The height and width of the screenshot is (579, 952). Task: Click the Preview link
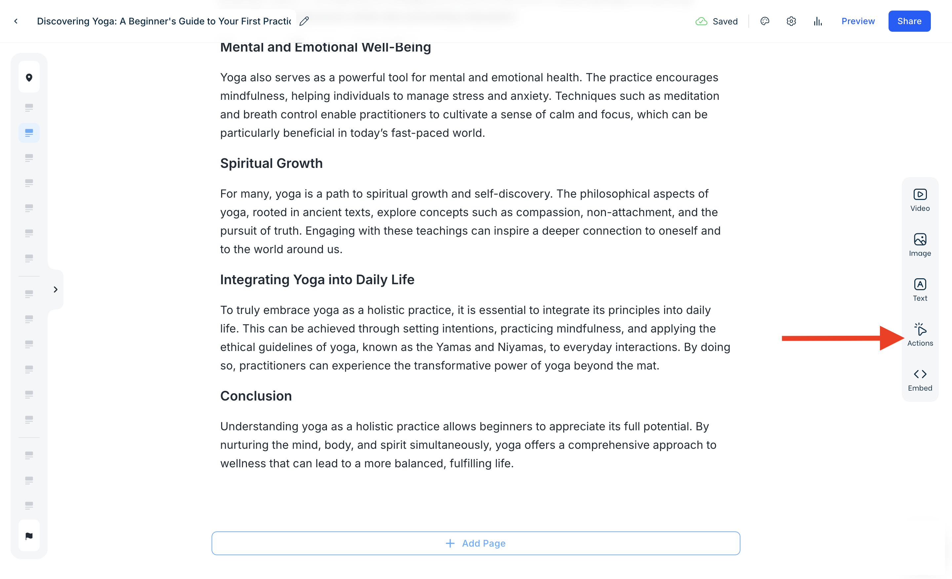tap(858, 21)
